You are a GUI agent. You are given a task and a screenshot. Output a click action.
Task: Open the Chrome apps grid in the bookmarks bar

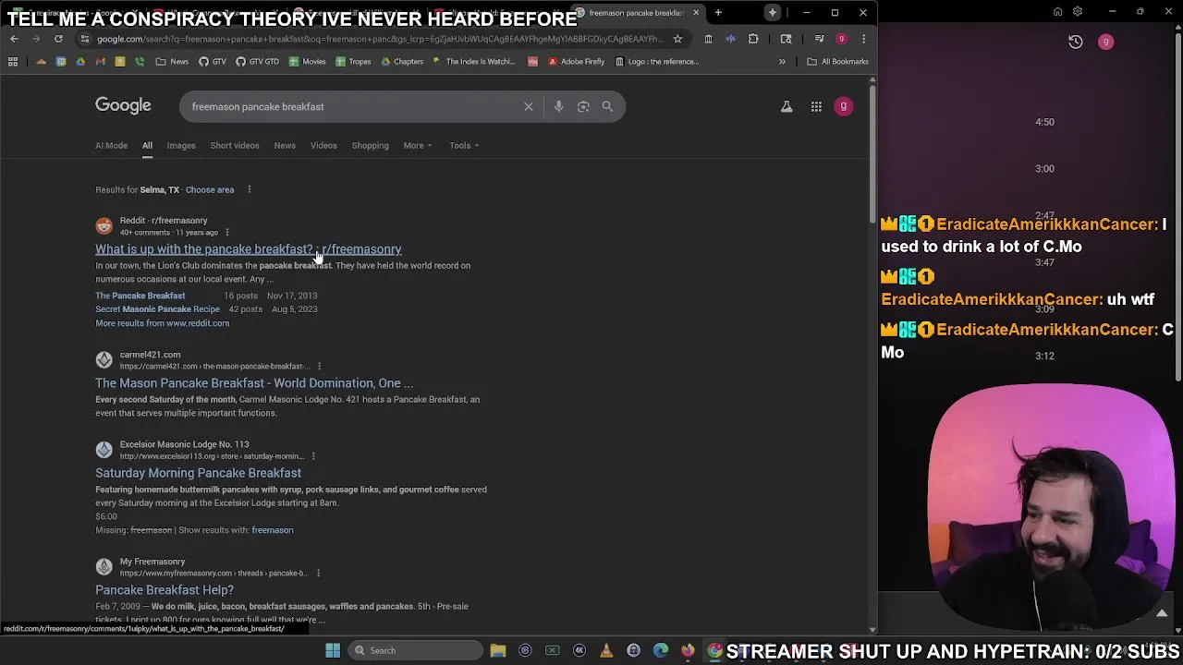(13, 62)
